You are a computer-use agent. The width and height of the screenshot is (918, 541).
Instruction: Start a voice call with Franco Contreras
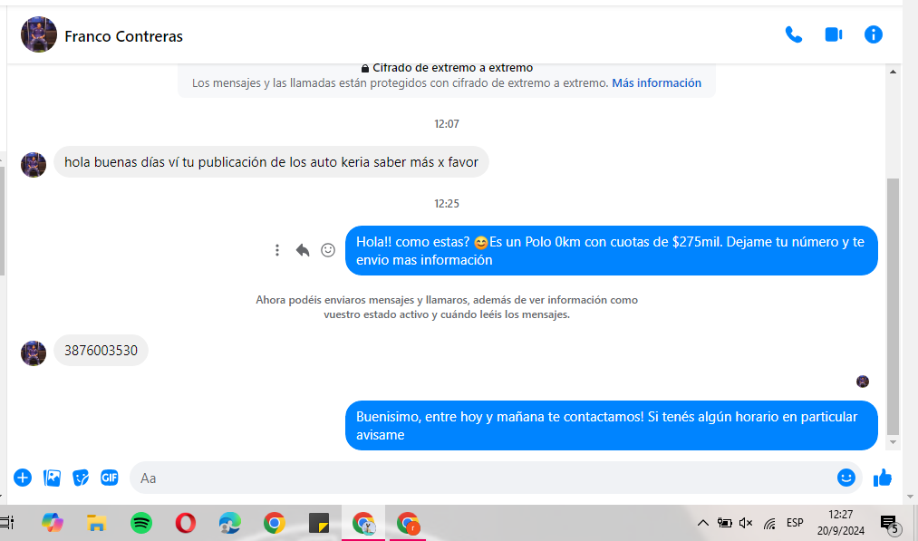pos(793,35)
